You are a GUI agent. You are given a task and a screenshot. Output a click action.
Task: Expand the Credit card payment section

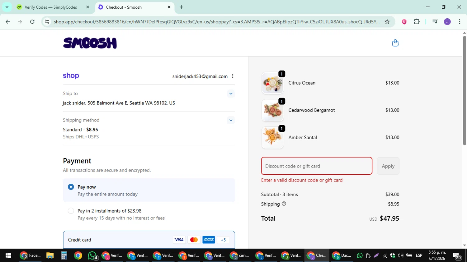(149, 240)
